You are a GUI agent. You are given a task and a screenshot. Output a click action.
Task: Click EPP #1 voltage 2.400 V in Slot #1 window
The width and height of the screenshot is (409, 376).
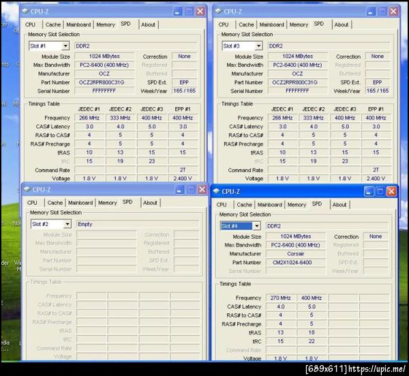click(x=183, y=178)
